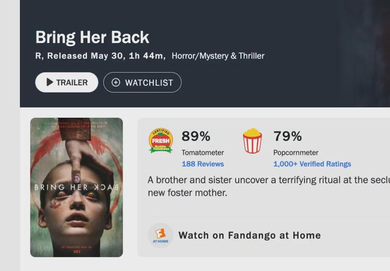This screenshot has height=271, width=390.
Task: Open the 188 Reviews link
Action: 203,164
